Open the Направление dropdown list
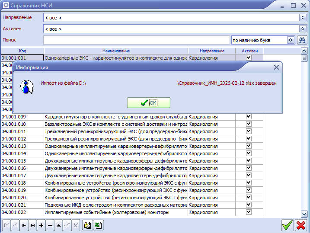310x233 pixels. click(303, 18)
